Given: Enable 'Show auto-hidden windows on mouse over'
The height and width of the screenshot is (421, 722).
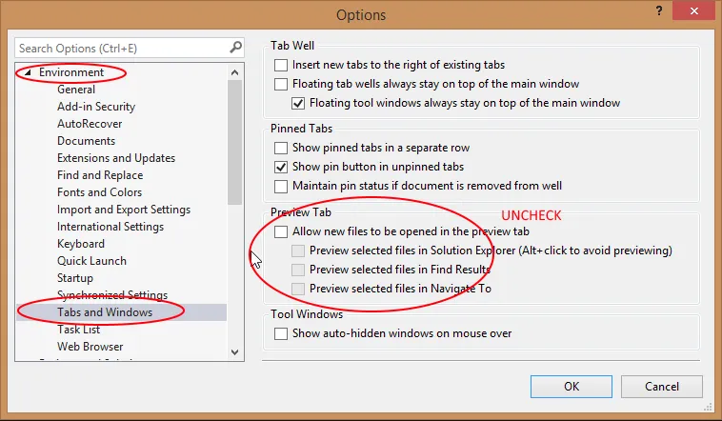Looking at the screenshot, I should point(281,333).
